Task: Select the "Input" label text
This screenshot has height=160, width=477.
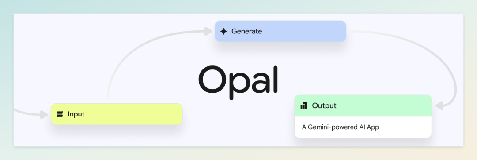Action: 76,114
